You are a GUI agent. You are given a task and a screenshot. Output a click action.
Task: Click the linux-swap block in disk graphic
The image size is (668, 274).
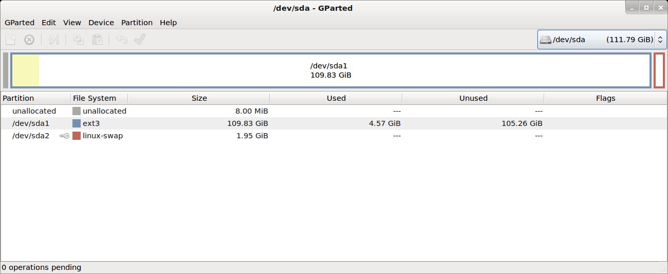click(x=659, y=70)
